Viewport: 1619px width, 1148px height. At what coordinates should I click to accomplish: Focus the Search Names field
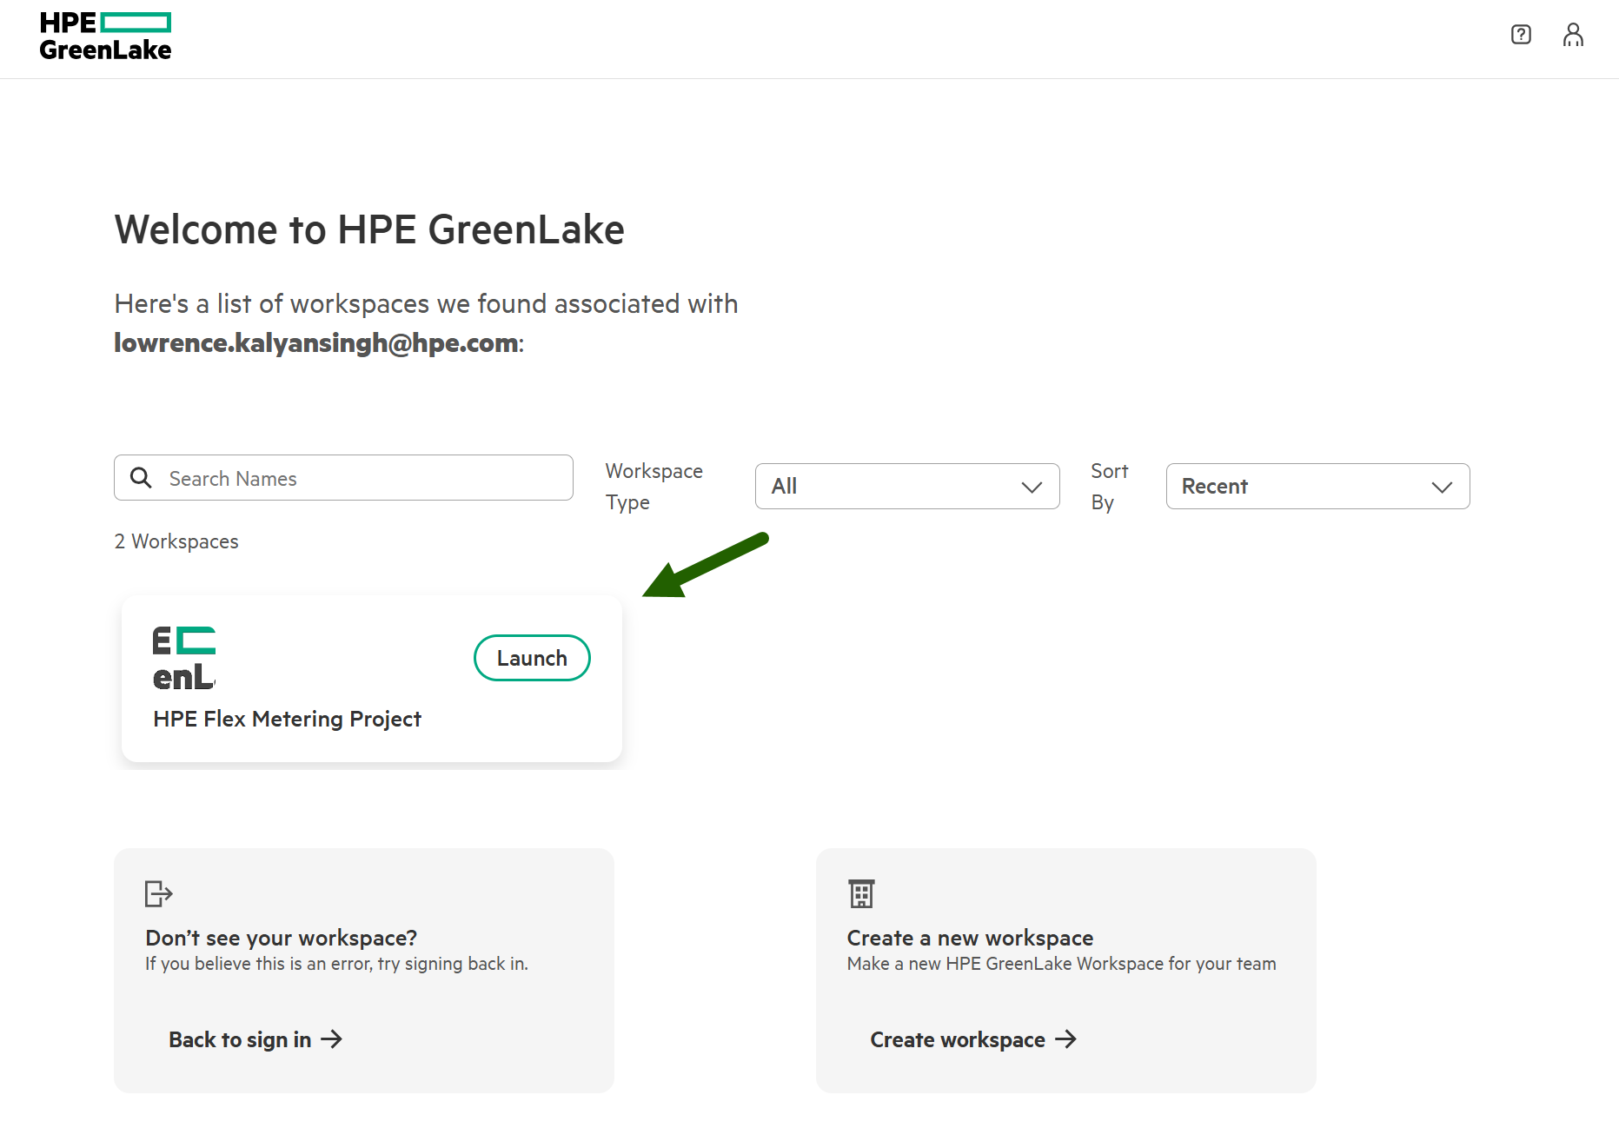coord(343,477)
